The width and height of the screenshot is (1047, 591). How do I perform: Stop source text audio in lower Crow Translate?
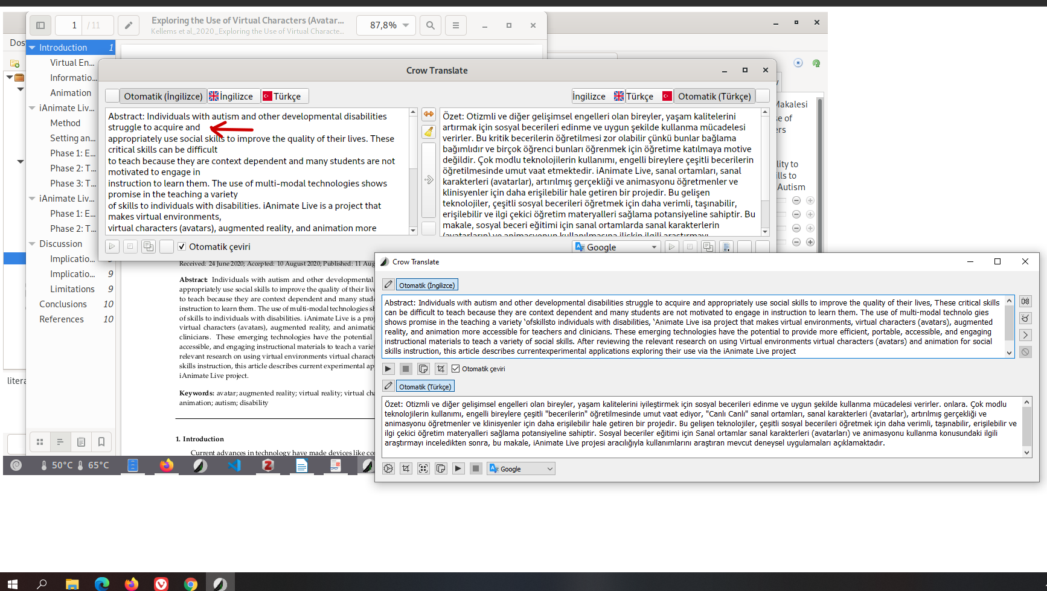click(406, 369)
